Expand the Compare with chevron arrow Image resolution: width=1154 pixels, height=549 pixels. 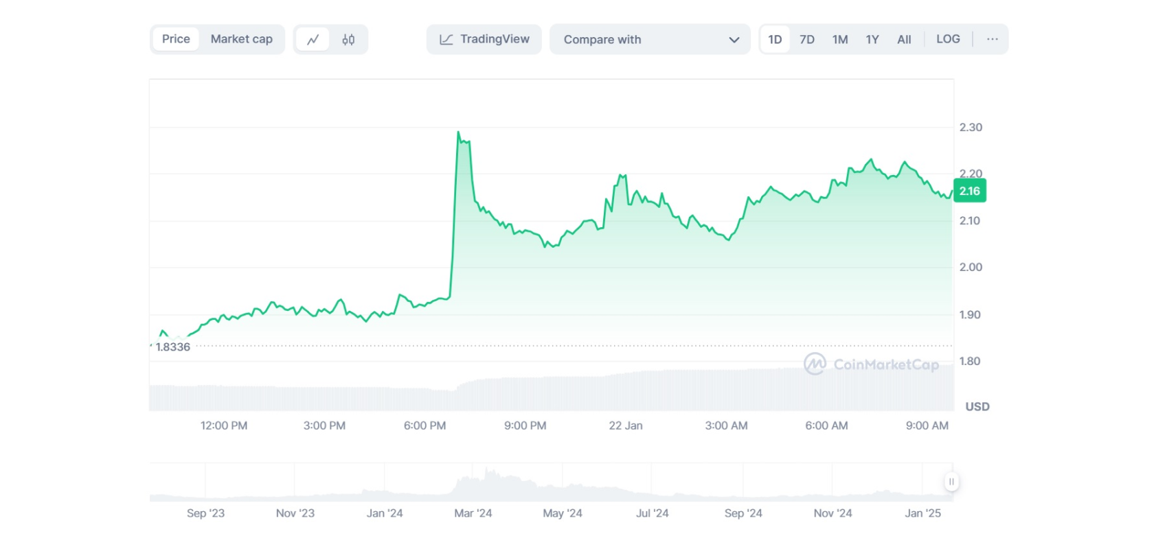[734, 40]
